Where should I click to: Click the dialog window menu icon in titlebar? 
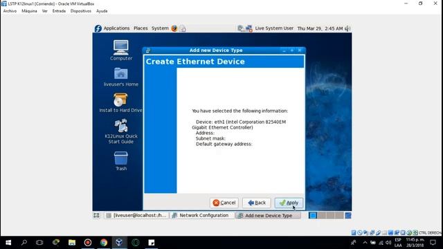pos(148,50)
